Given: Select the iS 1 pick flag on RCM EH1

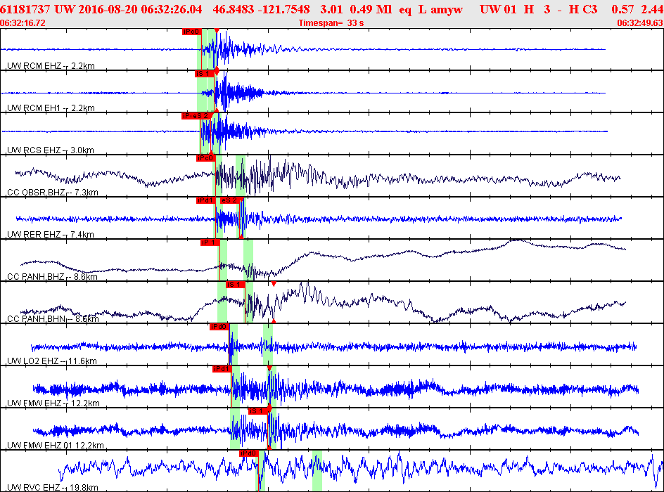Looking at the screenshot, I should point(205,74).
